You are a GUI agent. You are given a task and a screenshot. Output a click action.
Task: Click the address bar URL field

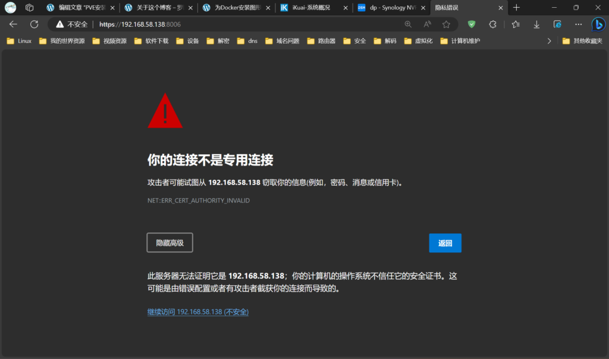click(x=238, y=24)
